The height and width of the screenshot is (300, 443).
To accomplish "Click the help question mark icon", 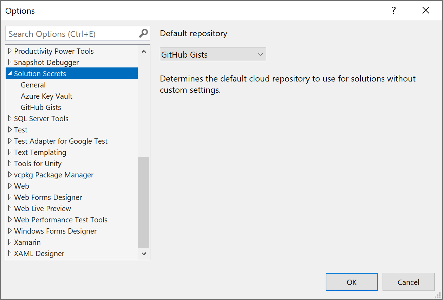I will [x=394, y=11].
